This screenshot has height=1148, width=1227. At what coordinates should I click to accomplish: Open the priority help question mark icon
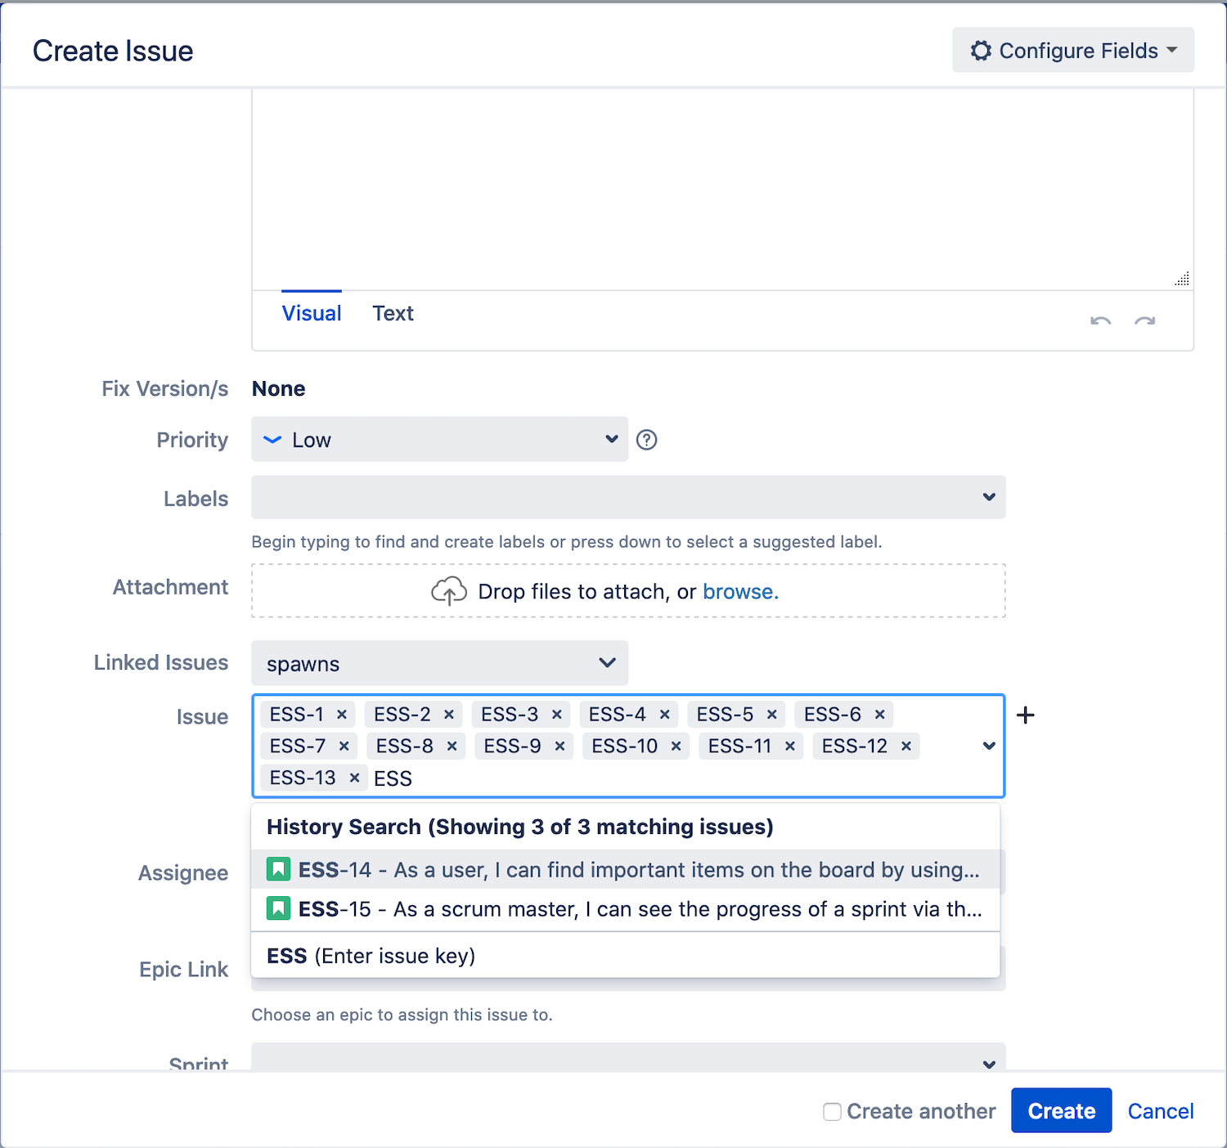tap(647, 440)
